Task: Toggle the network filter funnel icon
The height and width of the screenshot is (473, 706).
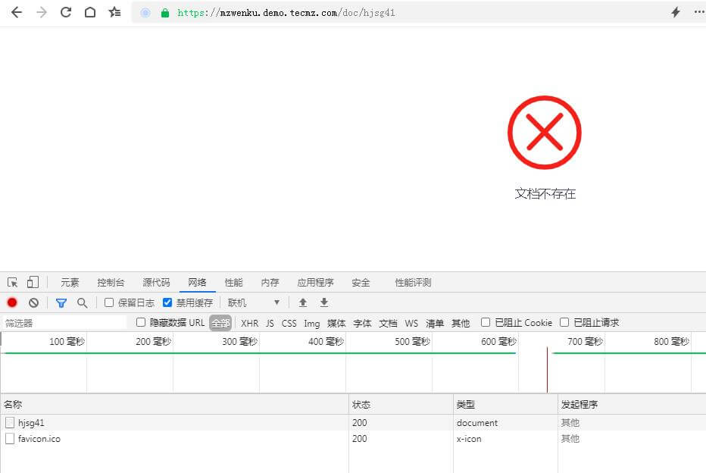Action: point(61,303)
